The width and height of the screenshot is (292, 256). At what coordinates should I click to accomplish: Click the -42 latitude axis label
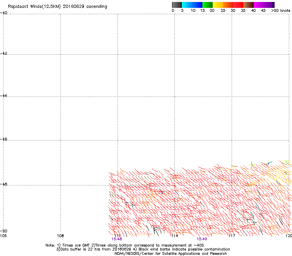4,53
